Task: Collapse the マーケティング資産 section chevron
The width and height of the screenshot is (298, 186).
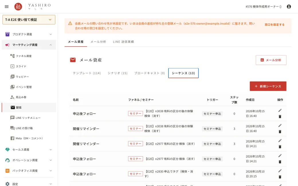Action: (50, 45)
